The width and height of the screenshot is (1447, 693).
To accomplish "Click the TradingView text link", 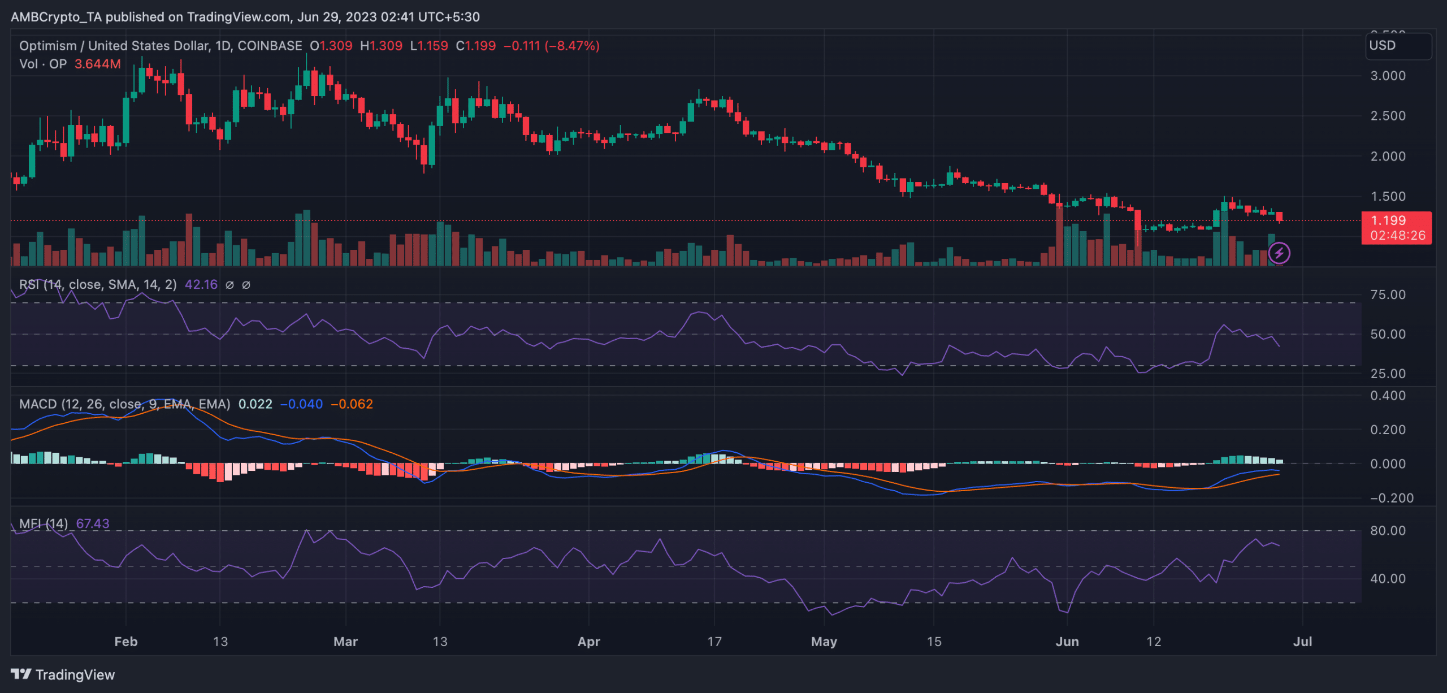I will (x=75, y=674).
